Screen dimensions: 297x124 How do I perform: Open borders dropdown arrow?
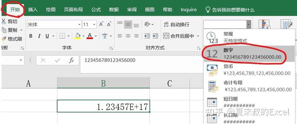click(x=68, y=36)
